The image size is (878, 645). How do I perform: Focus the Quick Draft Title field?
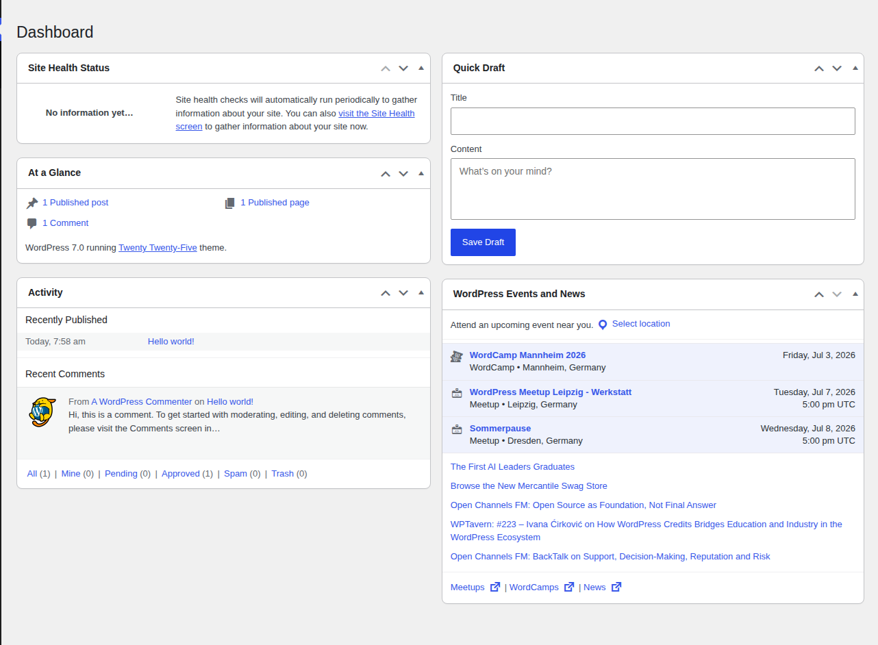click(653, 121)
